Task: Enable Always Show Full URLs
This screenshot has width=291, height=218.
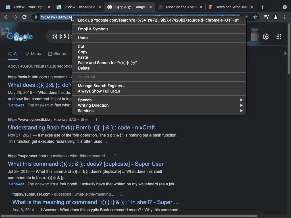Action: [159, 91]
